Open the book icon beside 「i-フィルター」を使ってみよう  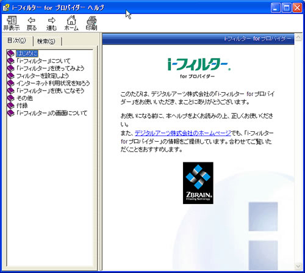[x=10, y=68]
